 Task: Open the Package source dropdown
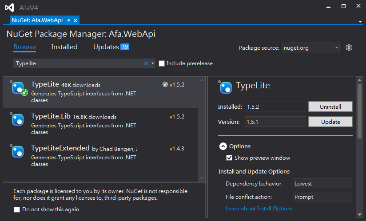[310, 47]
